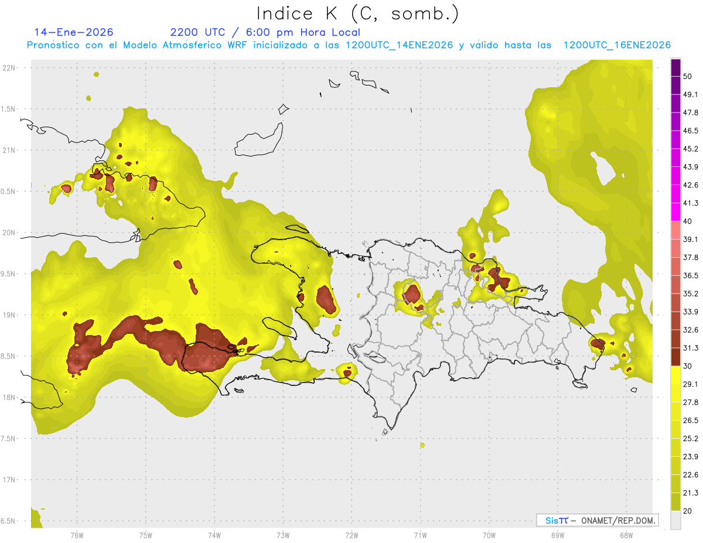Image resolution: width=703 pixels, height=543 pixels.
Task: Click the '1200UTC_14ENE2026' initialization timestamp
Action: coord(400,45)
